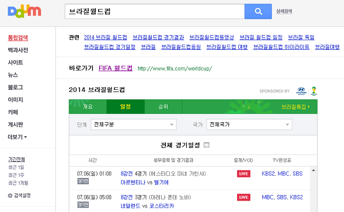Screen dimensions: 344x212
Task: Click LIVE badge for 네덜란드 vs 코스타리카
Action: point(244,197)
